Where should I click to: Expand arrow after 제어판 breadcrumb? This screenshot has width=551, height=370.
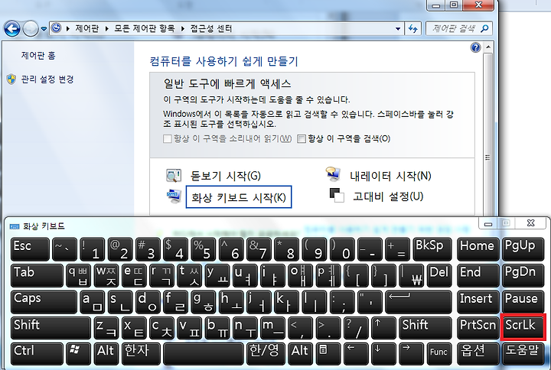(106, 29)
